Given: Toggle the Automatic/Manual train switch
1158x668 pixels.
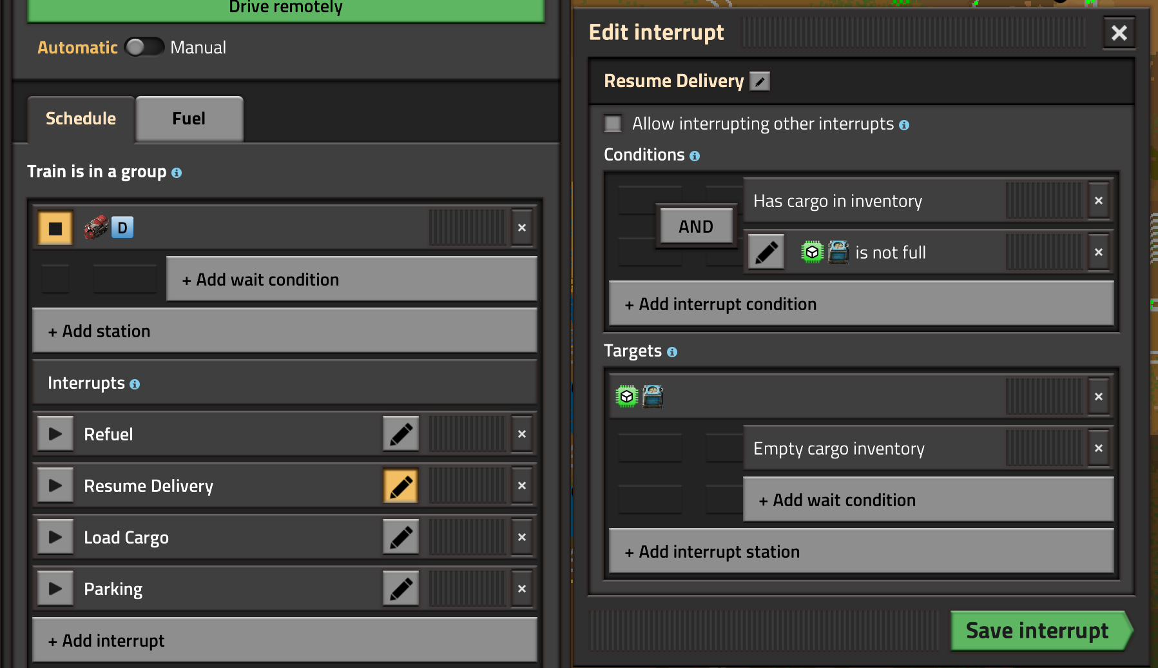Looking at the screenshot, I should [x=144, y=48].
